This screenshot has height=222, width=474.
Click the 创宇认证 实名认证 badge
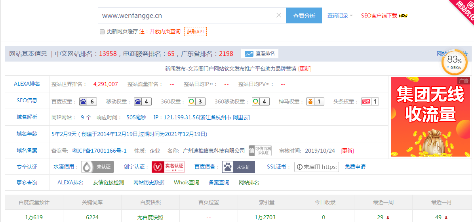tap(168, 167)
